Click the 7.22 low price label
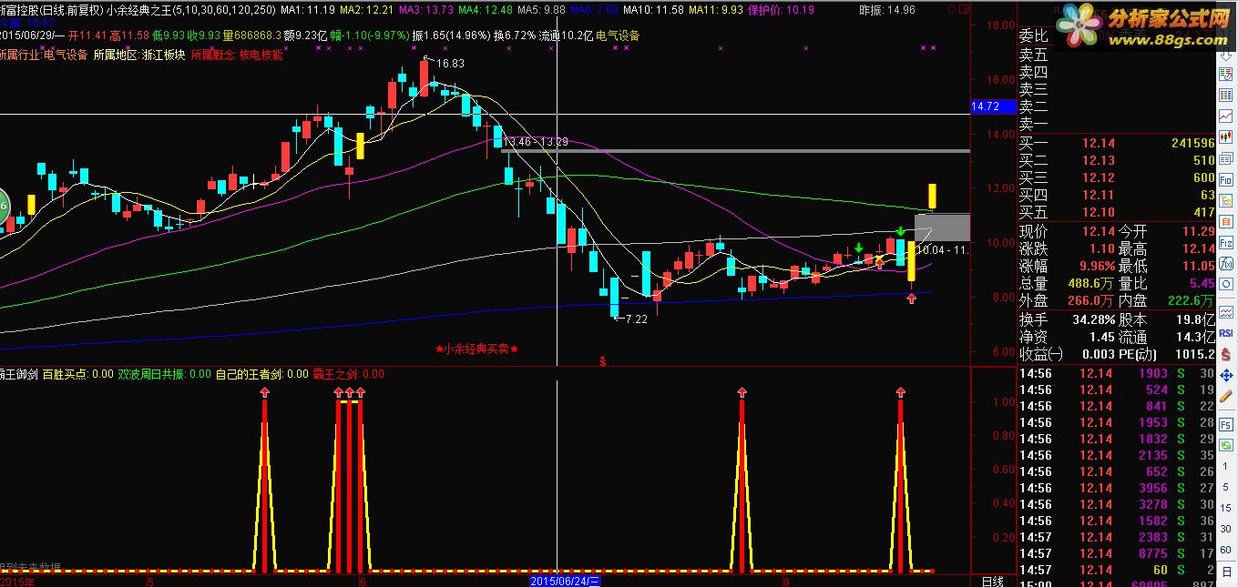 tap(635, 319)
